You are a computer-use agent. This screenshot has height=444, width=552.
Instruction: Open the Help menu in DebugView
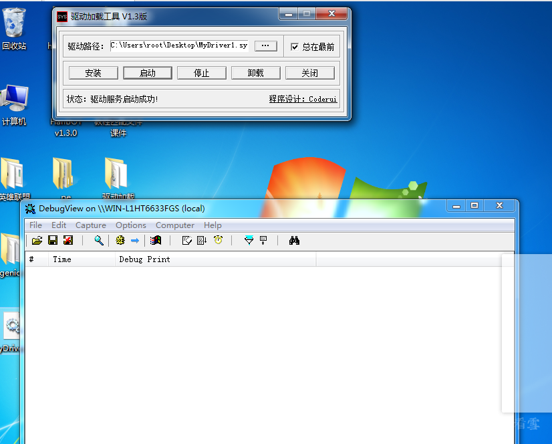[x=213, y=225]
